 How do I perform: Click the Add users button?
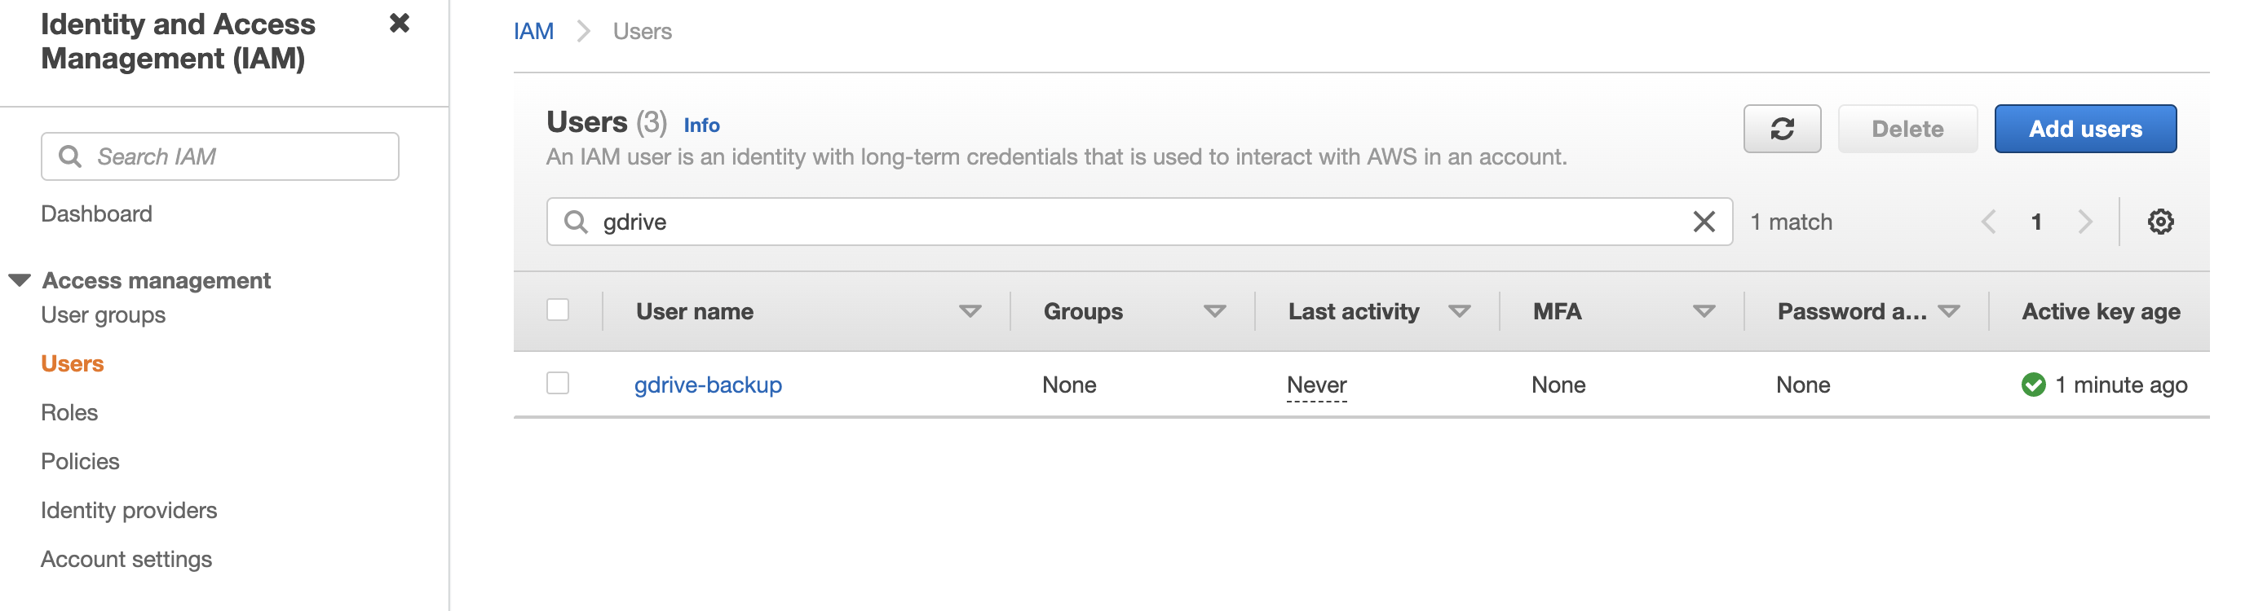(x=2084, y=130)
